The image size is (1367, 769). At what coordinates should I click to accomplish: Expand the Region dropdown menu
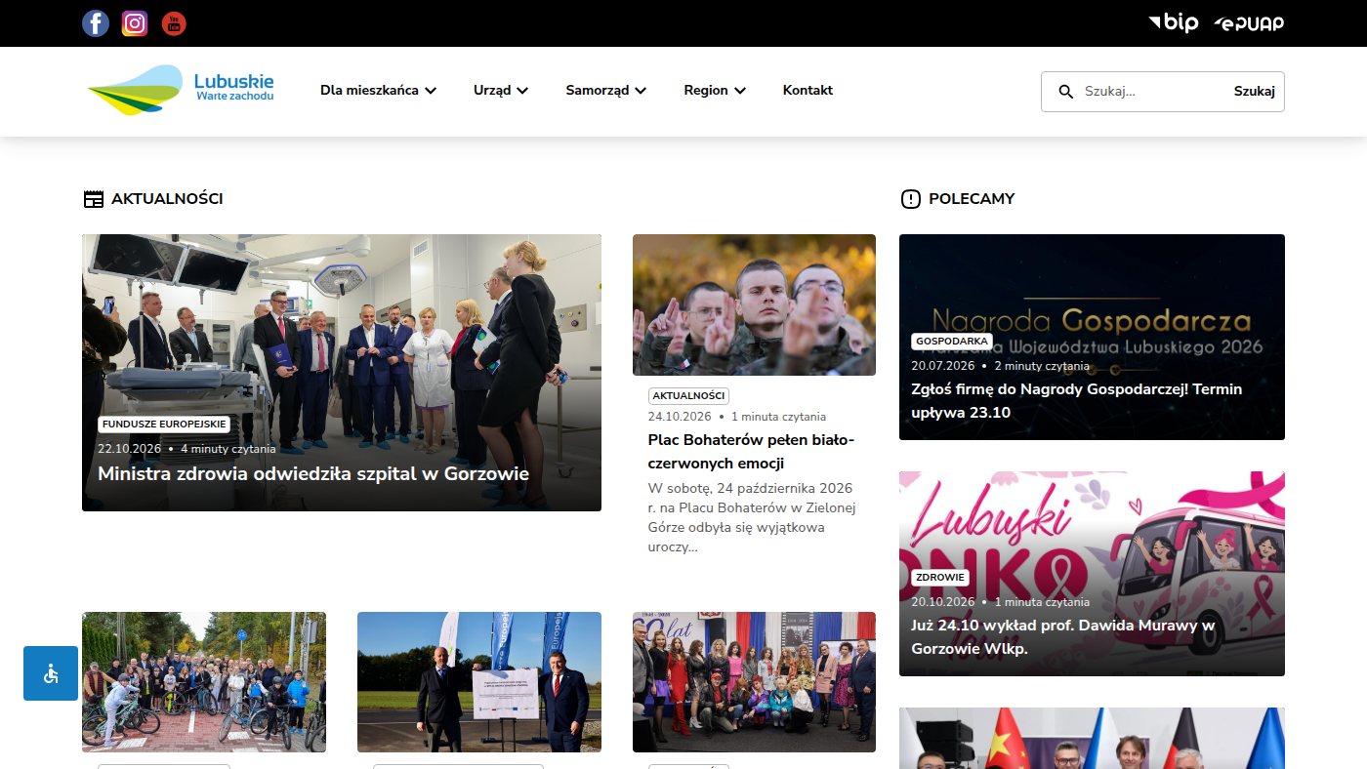pyautogui.click(x=715, y=90)
